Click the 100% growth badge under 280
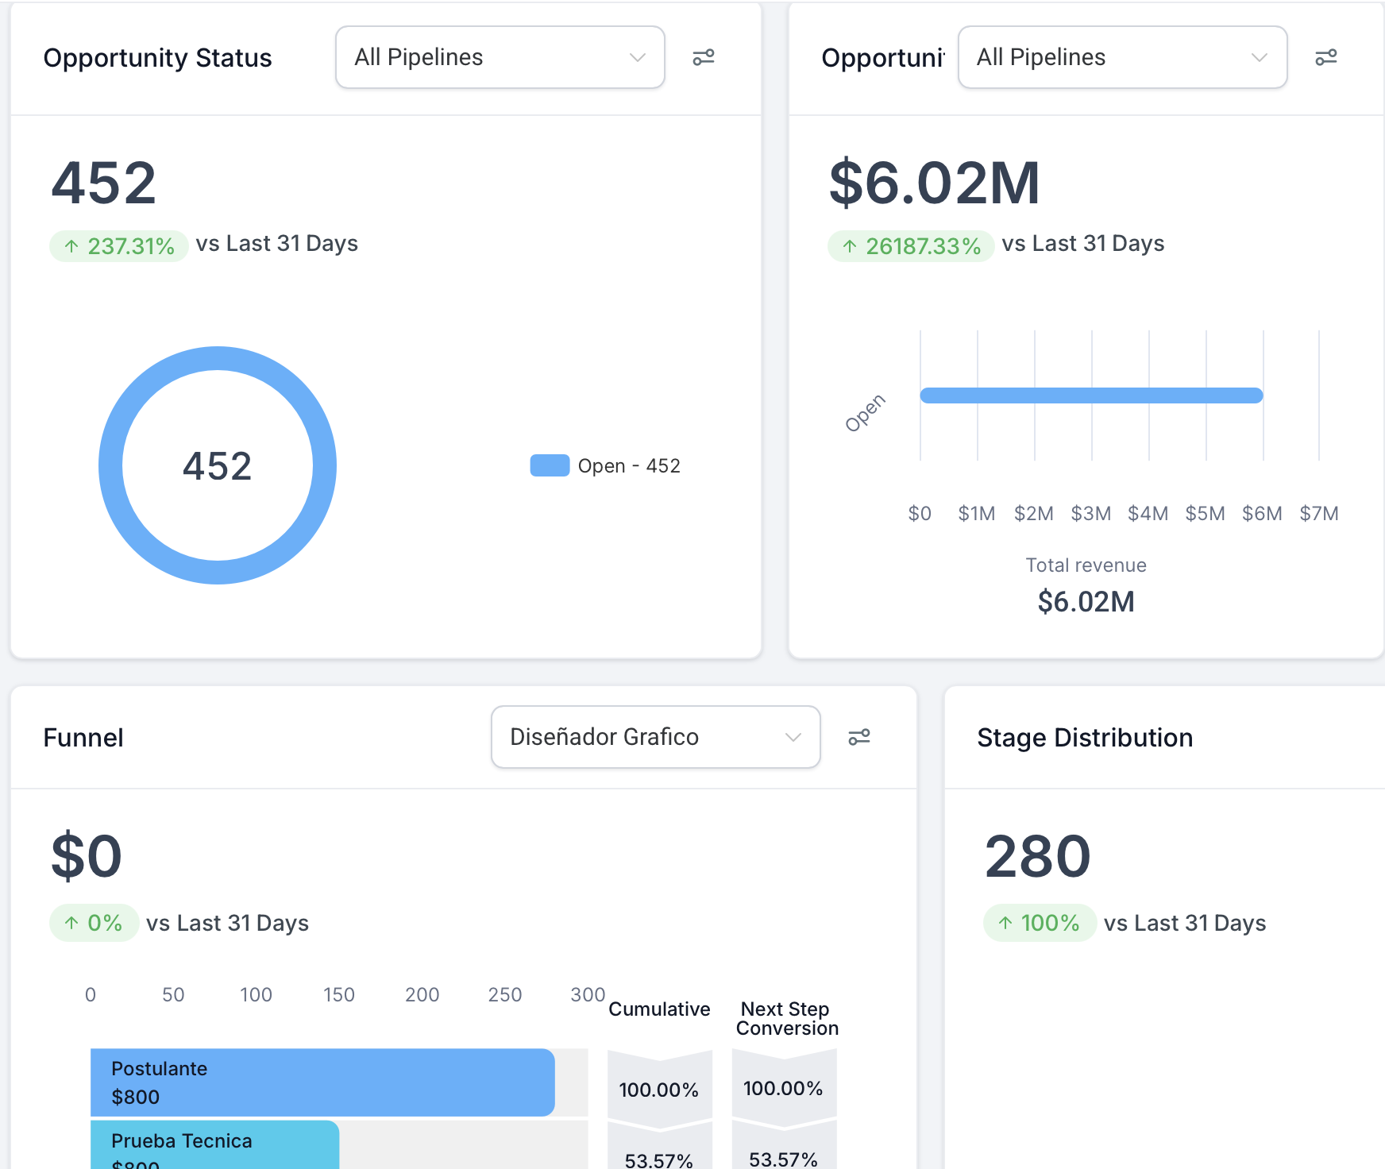1385x1169 pixels. pyautogui.click(x=1040, y=923)
